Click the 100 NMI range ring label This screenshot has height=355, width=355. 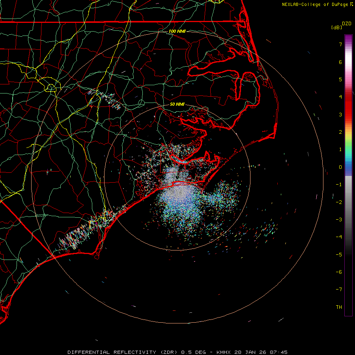pyautogui.click(x=177, y=31)
